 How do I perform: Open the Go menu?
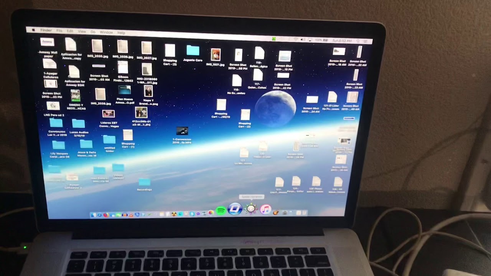(93, 32)
